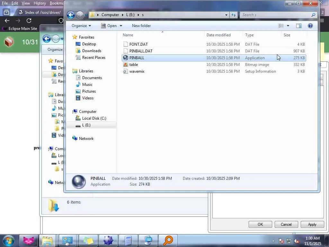Sort by the Size column header
This screenshot has width=329, height=247.
click(x=294, y=35)
